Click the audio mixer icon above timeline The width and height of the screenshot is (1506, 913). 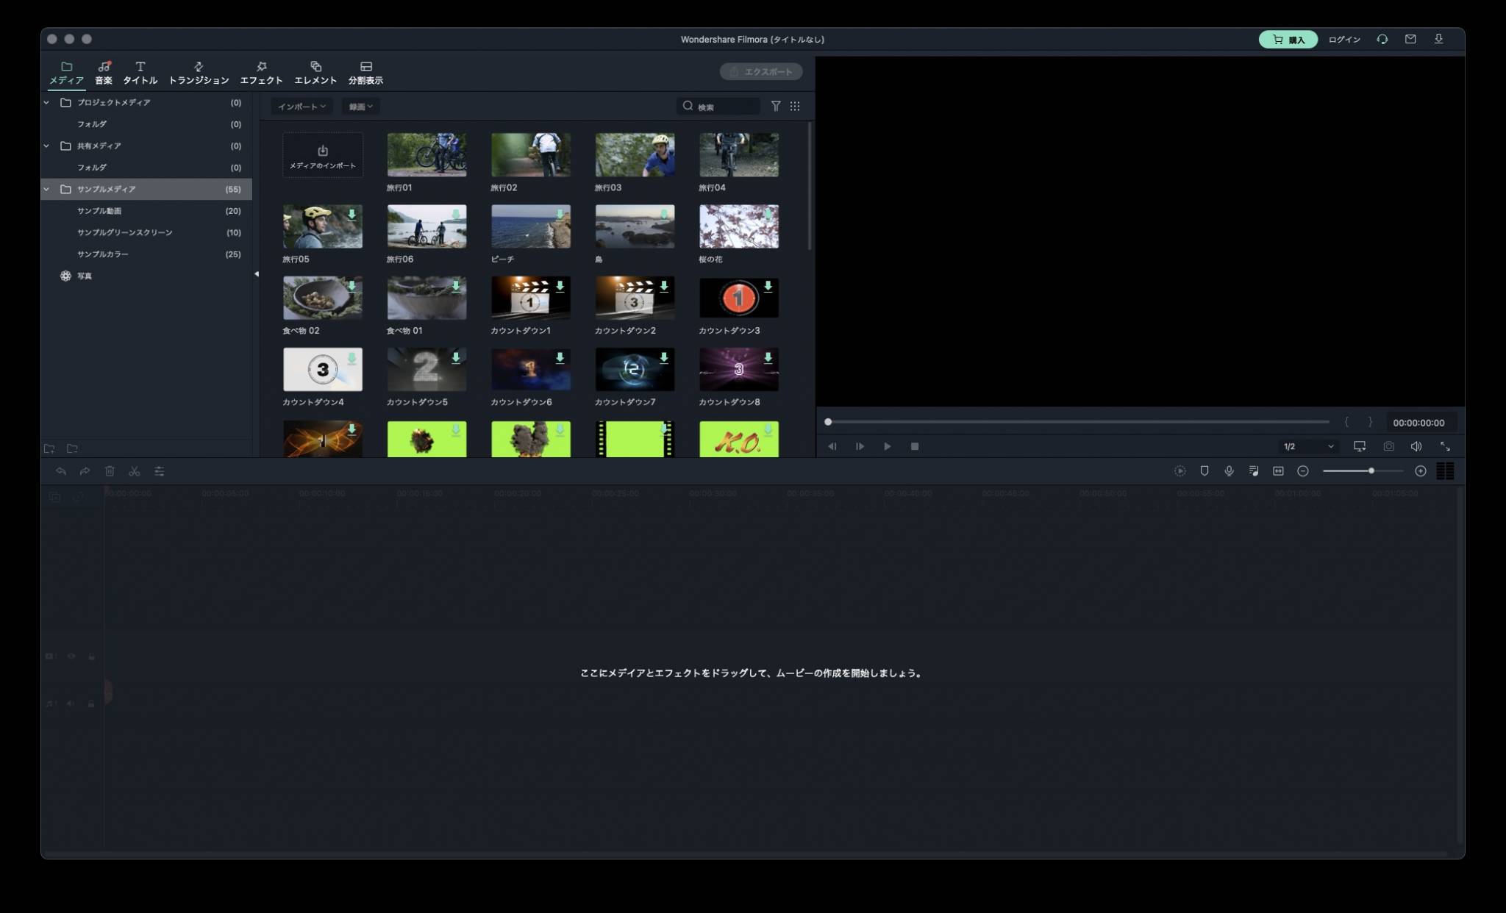coord(1254,470)
